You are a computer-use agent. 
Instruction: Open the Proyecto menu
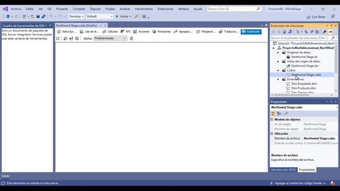pos(62,9)
